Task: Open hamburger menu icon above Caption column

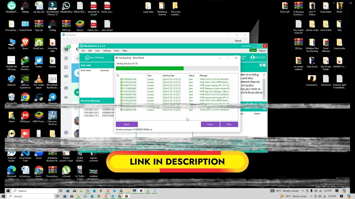Action: 264,109
